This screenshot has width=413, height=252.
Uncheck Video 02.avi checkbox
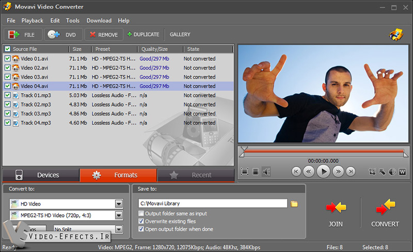tap(8, 68)
